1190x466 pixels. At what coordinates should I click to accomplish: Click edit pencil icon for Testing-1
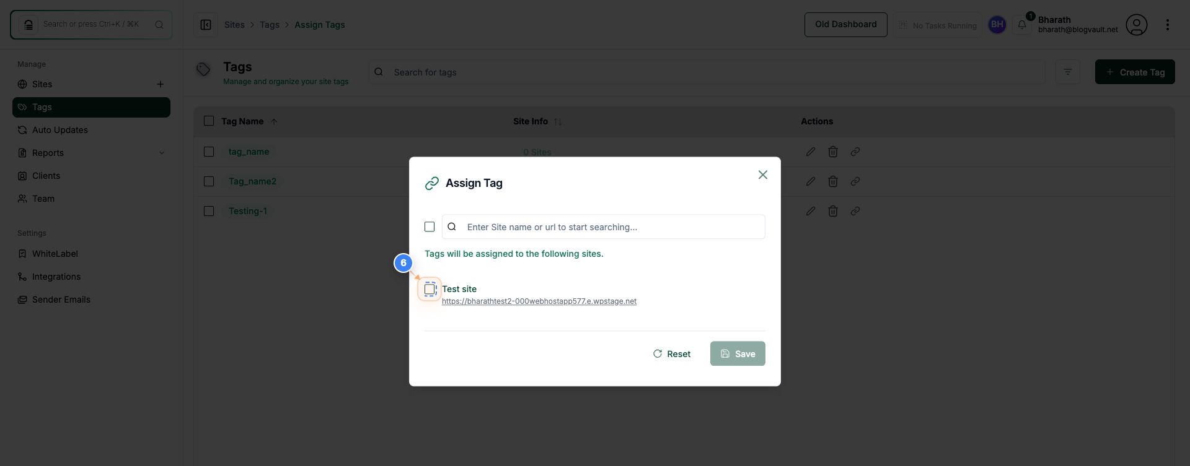[x=811, y=211]
